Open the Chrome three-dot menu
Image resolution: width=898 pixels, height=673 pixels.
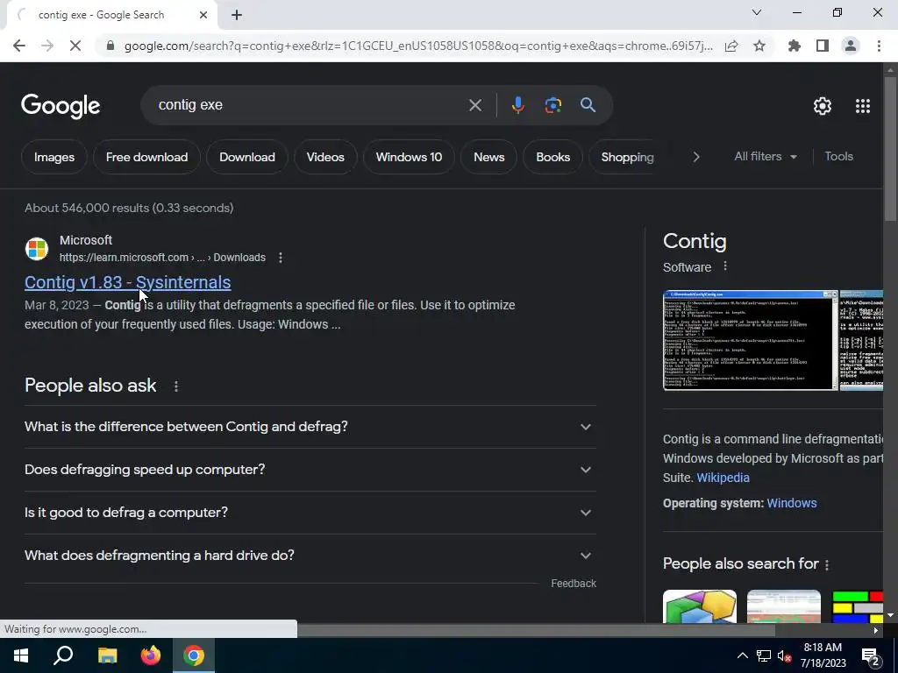click(879, 46)
